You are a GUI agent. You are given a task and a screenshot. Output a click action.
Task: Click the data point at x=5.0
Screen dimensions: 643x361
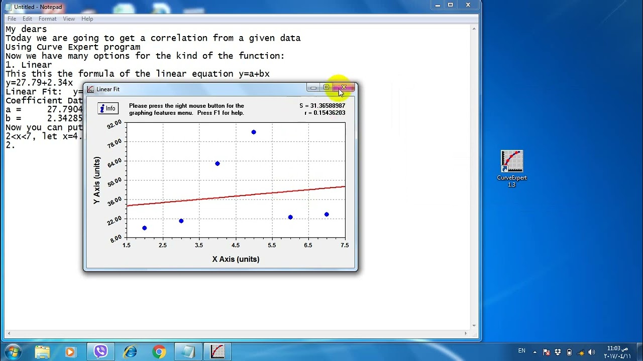tap(254, 132)
